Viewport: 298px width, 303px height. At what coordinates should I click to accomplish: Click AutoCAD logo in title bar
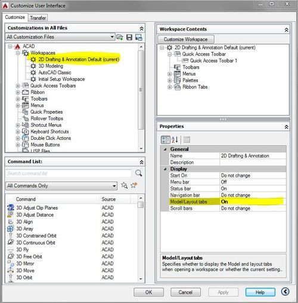point(5,5)
